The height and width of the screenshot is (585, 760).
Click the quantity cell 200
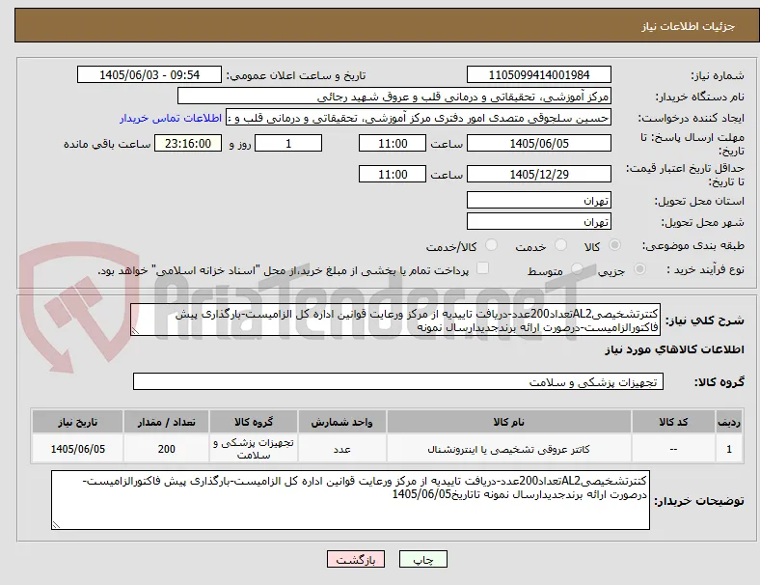pos(166,449)
